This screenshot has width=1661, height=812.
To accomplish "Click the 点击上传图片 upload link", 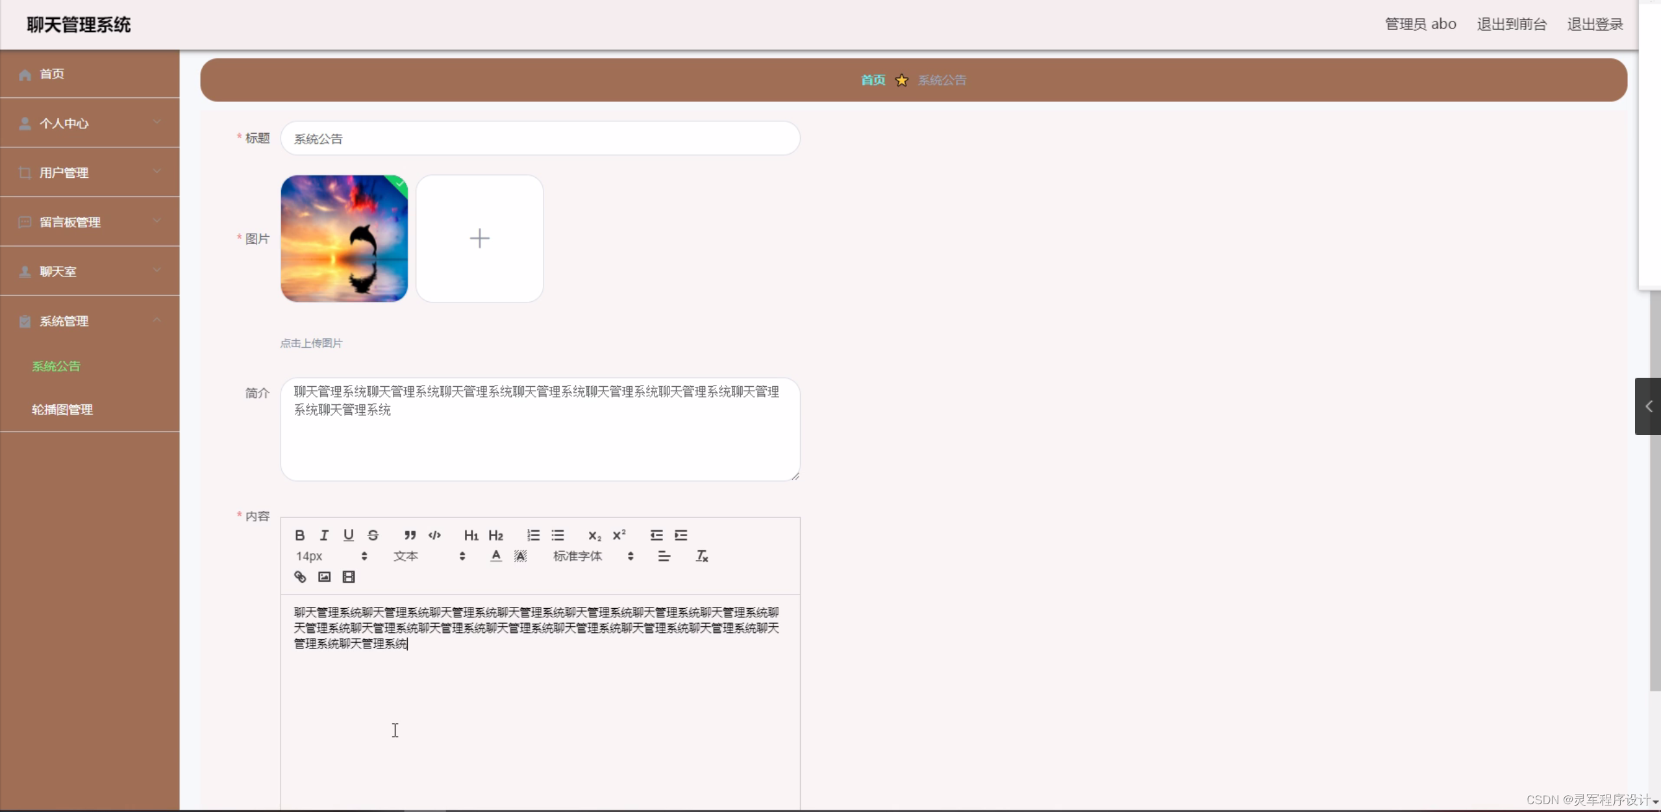I will (311, 343).
